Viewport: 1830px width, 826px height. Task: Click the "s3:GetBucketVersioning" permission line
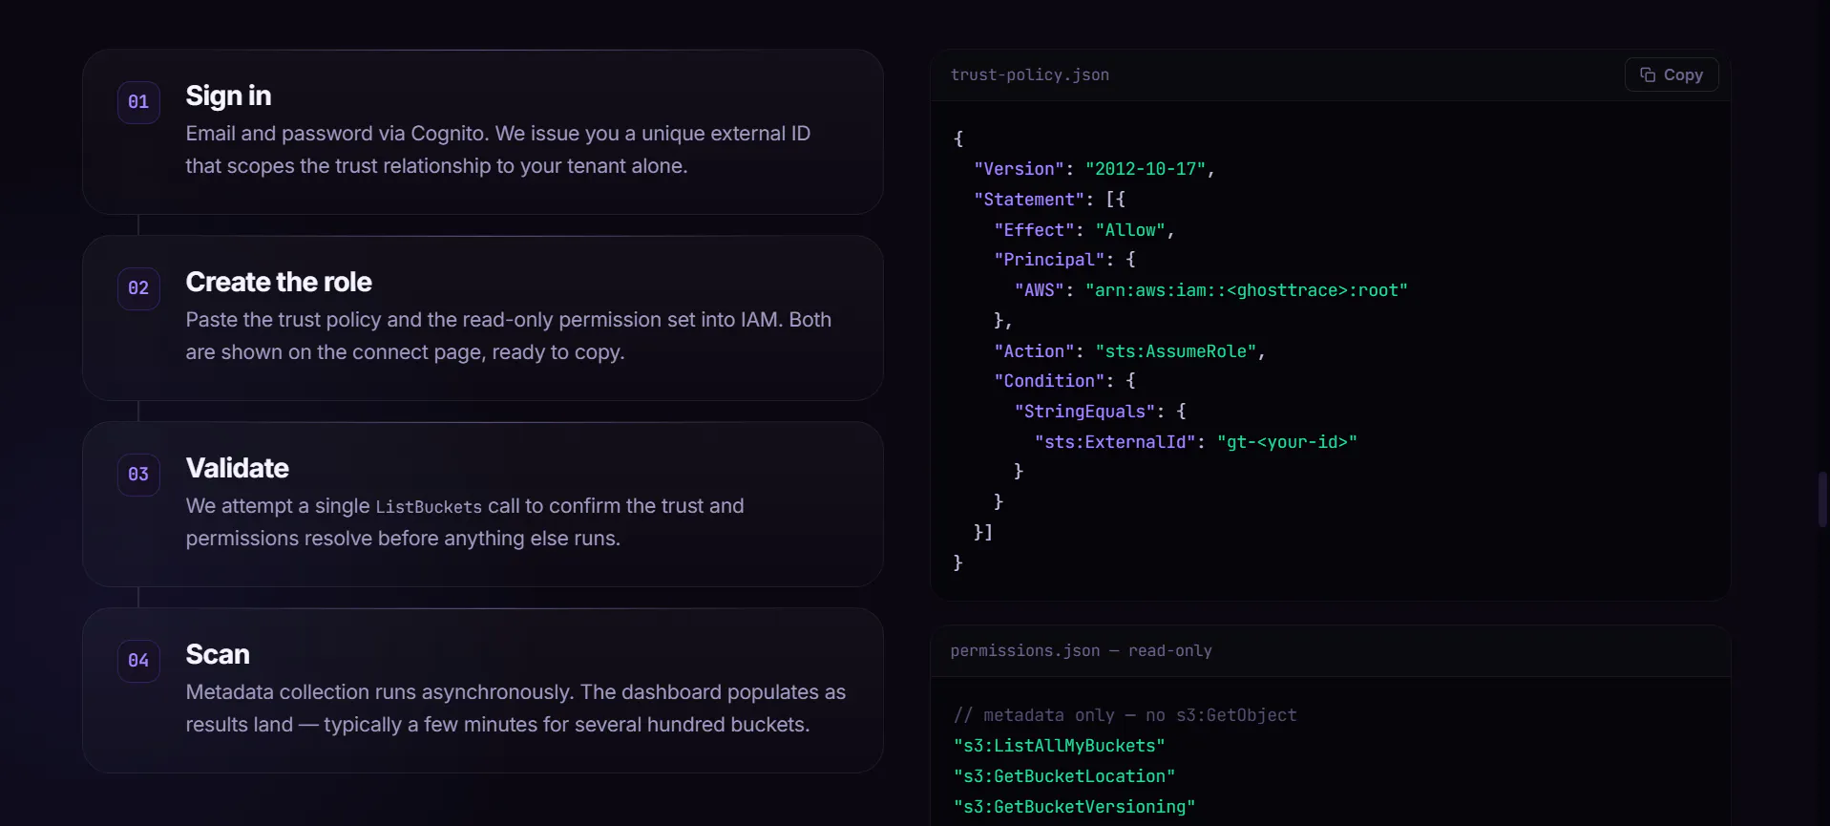(1074, 807)
